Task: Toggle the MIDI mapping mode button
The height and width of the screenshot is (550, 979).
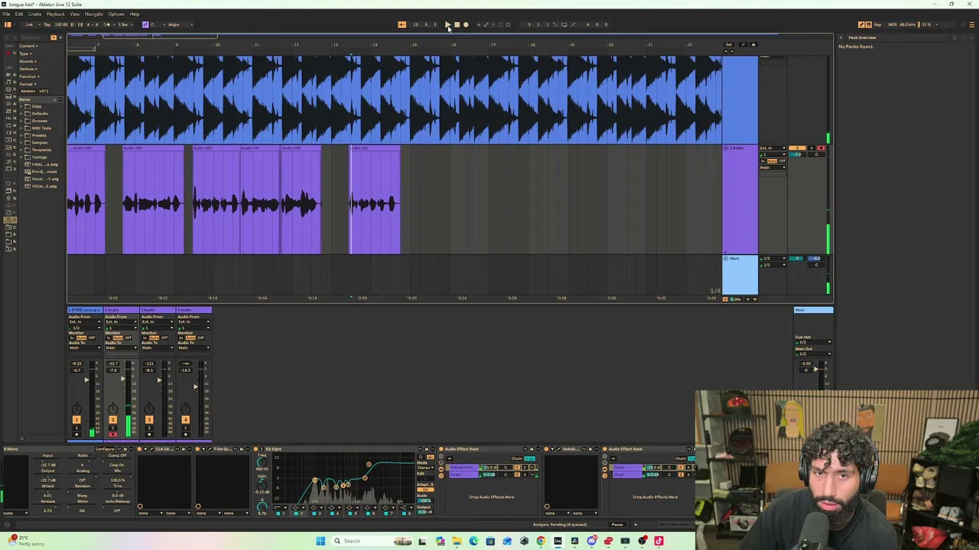Action: [x=891, y=24]
